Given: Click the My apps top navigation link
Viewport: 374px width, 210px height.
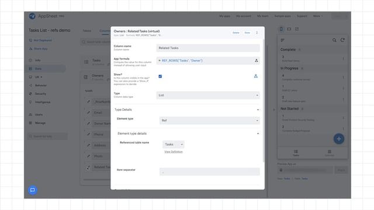Looking at the screenshot, I should point(224,16).
